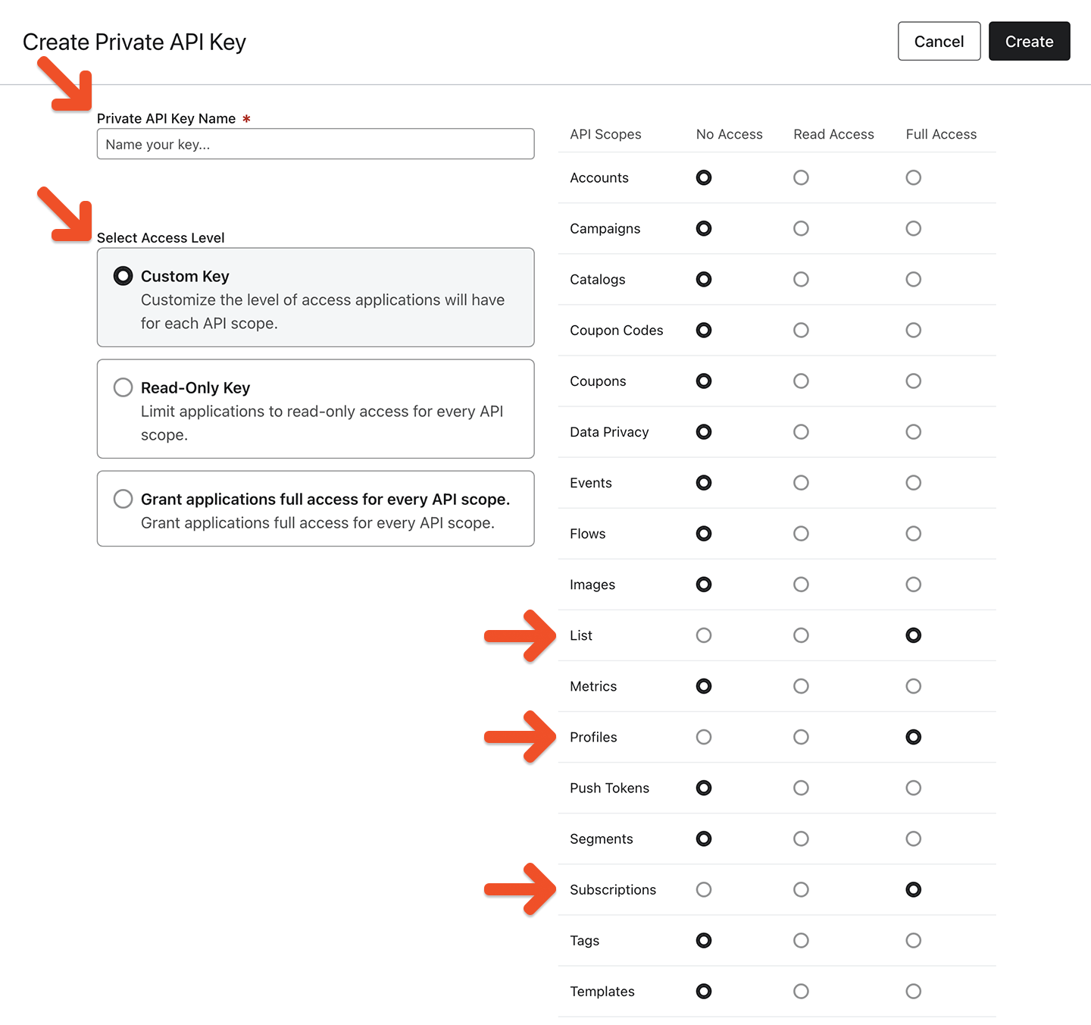1091x1025 pixels.
Task: Set Segments scope to Read Access
Action: click(x=801, y=838)
